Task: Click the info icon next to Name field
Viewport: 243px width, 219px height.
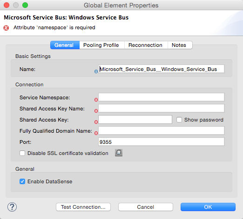Action: [96, 71]
